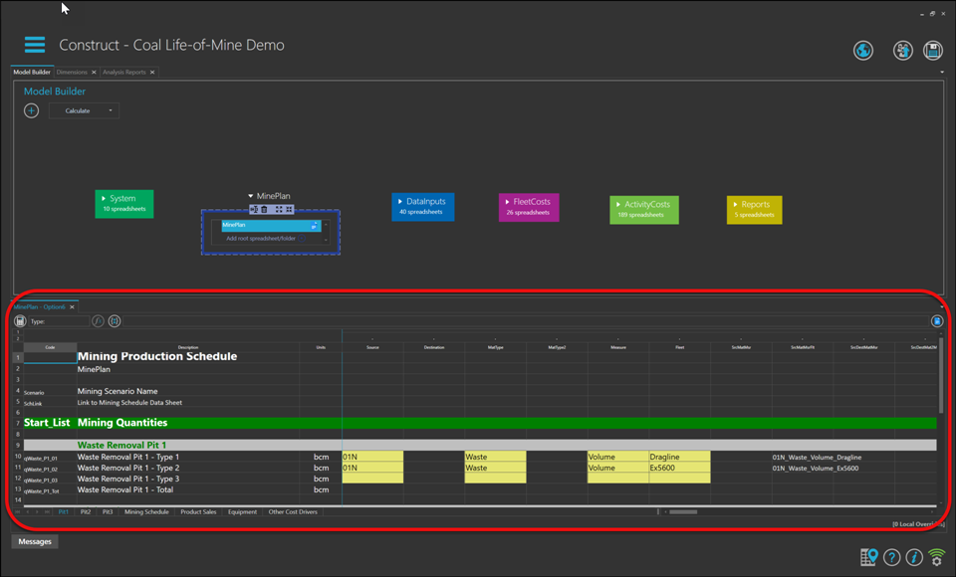Open the Product Sales sheet tab
Viewport: 956px width, 577px height.
coord(198,511)
